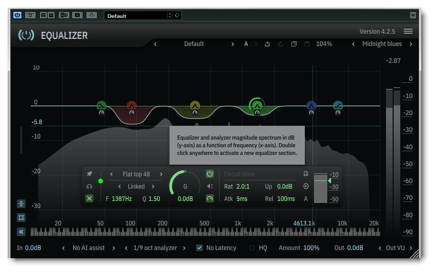
Task: Click the 1/9 oct analyzer label
Action: coord(155,248)
